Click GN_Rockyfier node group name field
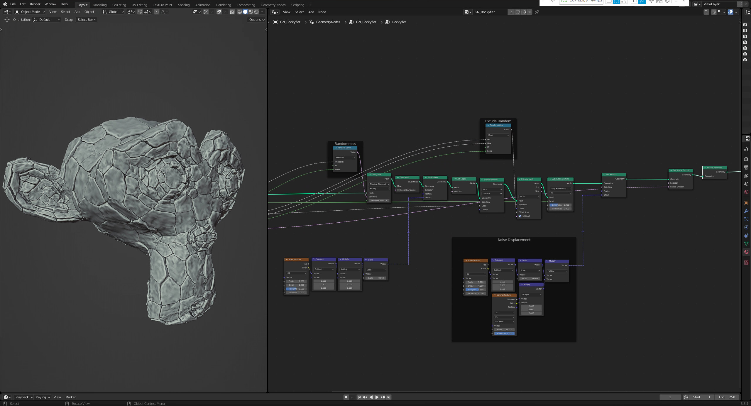 (490, 12)
